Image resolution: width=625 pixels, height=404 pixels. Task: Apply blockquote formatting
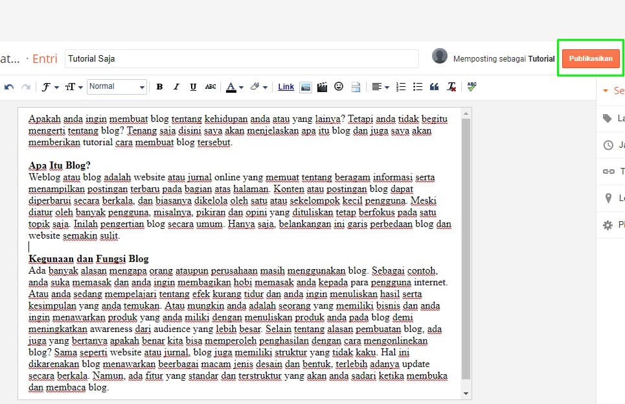coord(434,87)
